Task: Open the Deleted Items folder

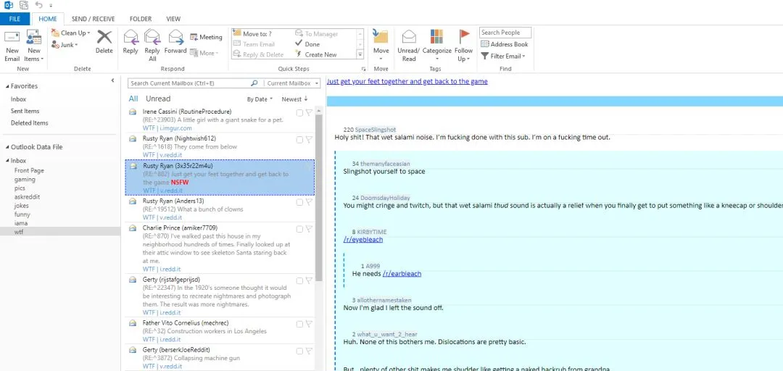Action: [30, 123]
